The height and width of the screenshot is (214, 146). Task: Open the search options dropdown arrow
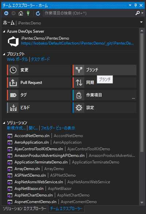[142, 13]
